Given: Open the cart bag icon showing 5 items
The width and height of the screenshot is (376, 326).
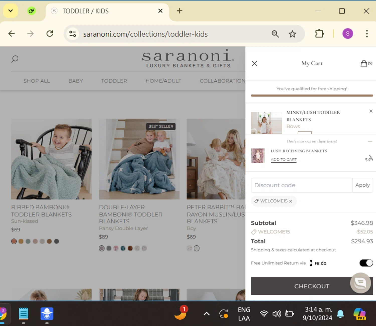Looking at the screenshot, I should (366, 63).
